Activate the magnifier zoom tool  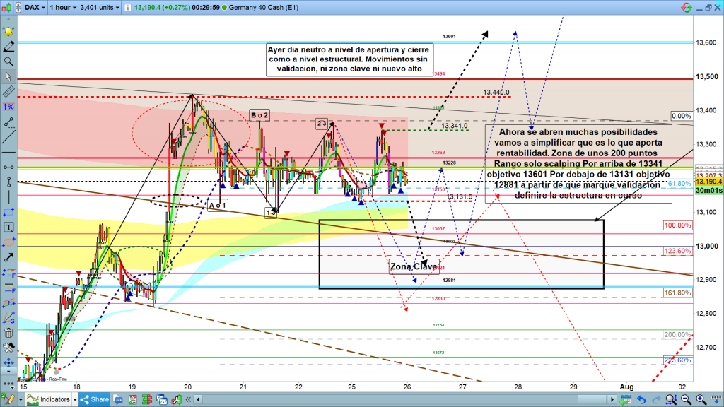8,62
